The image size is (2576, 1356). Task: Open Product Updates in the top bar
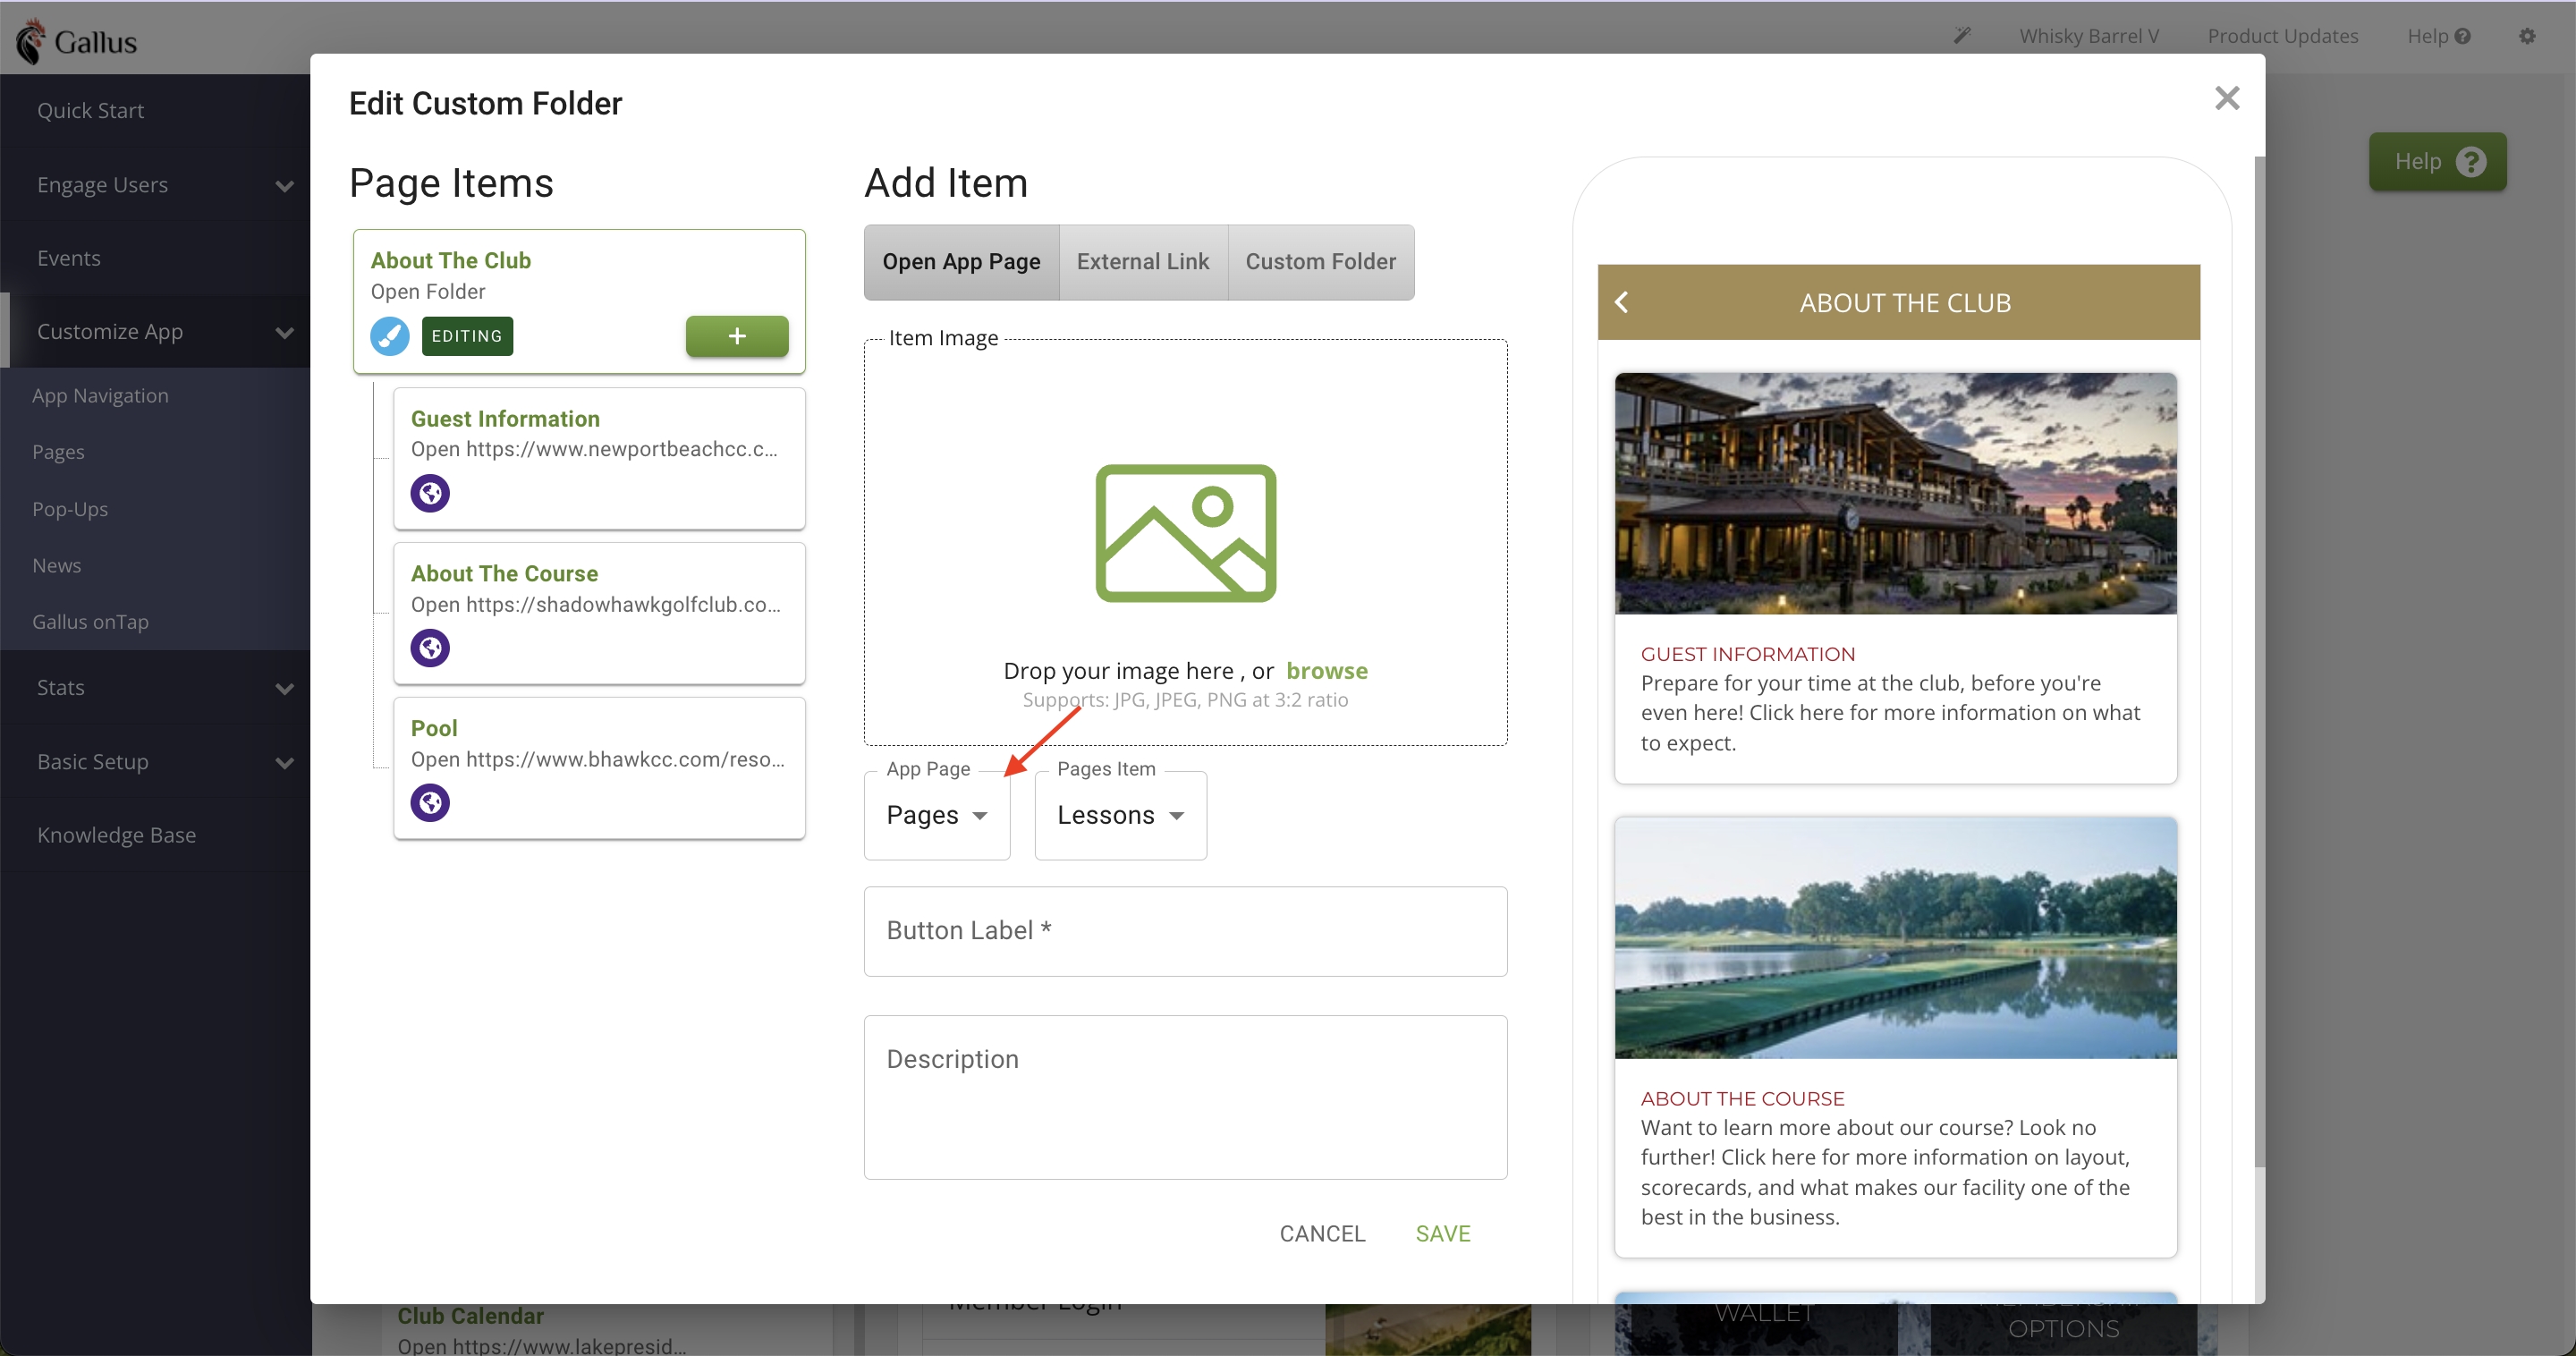click(x=2283, y=36)
